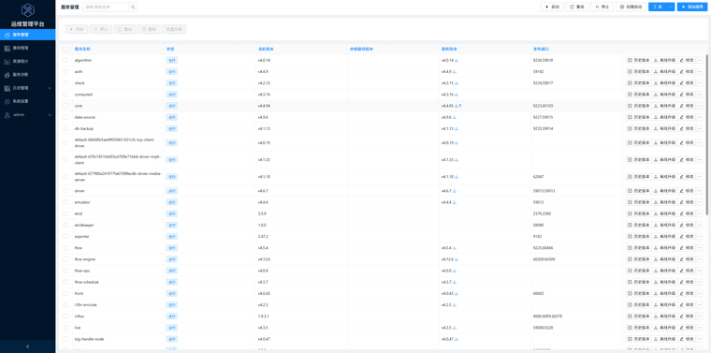Click the port value 2379,2380 in etcd row
This screenshot has height=353, width=711.
pos(542,213)
